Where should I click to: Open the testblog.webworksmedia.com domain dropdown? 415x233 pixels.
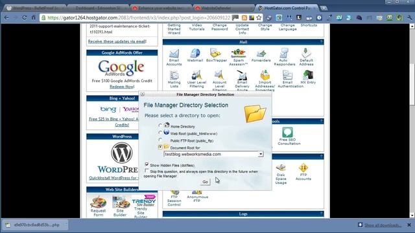point(213,154)
